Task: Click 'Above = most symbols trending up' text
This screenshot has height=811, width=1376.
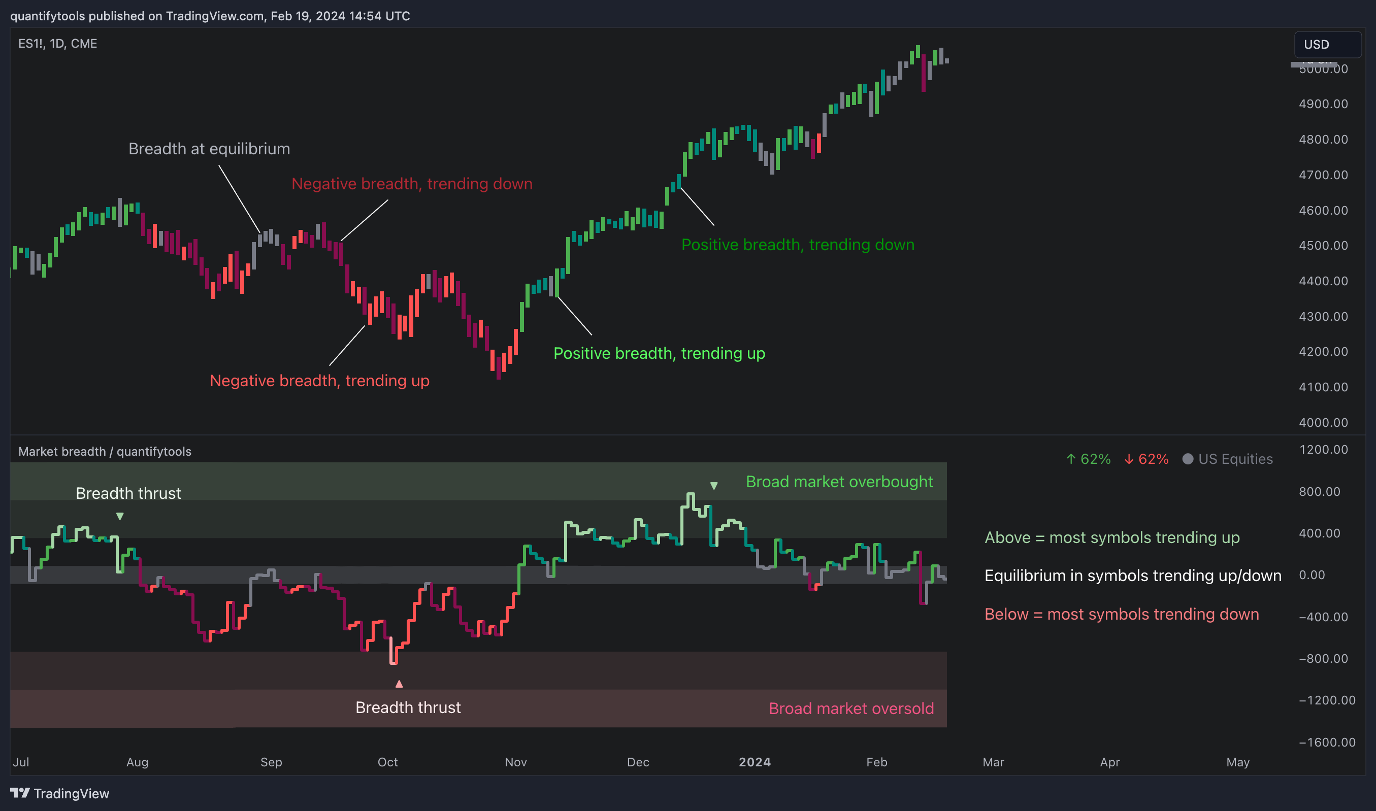Action: 1112,537
